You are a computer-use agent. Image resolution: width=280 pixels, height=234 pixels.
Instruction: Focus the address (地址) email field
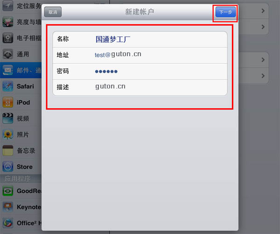[140, 55]
